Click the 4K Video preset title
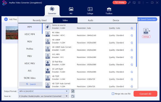This screenshot has width=161, height=102. click(x=56, y=32)
